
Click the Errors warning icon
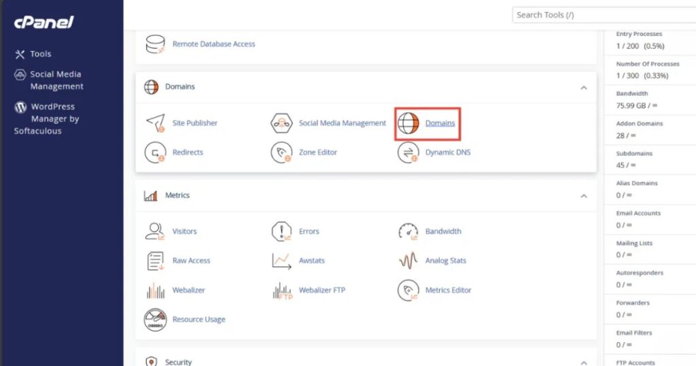click(x=281, y=231)
